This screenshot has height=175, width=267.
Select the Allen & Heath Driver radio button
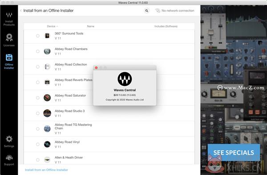pyautogui.click(x=38, y=160)
